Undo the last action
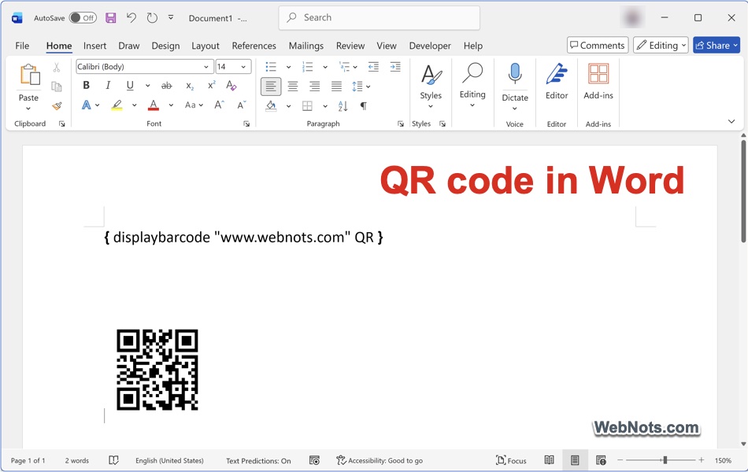Viewport: 748px width, 472px height. [x=131, y=18]
